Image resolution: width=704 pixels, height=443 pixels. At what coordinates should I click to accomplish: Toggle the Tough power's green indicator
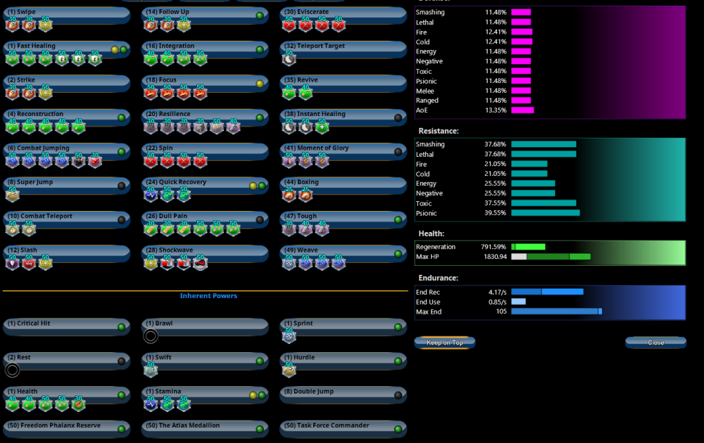click(398, 220)
